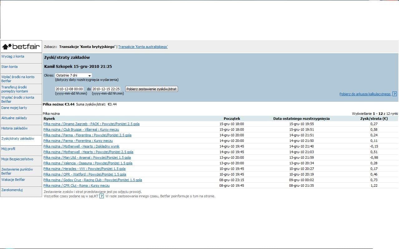
Task: Open Mój profil
Action: pos(8,149)
